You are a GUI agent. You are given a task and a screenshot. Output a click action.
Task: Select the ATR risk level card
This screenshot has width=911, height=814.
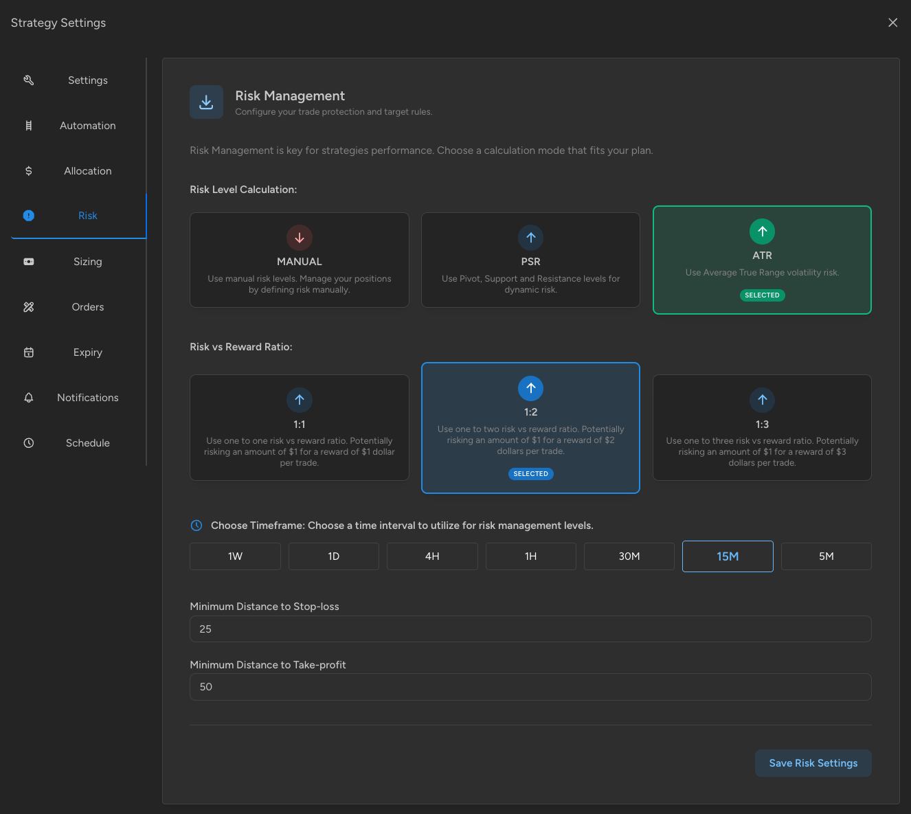click(x=763, y=260)
